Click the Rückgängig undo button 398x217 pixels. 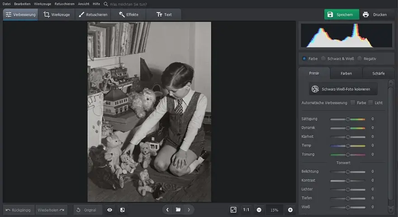click(19, 210)
